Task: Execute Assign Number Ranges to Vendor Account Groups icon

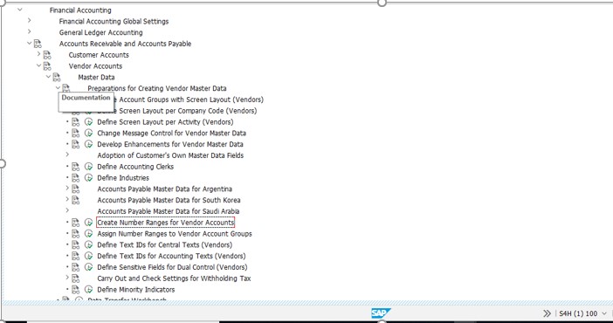Action: click(89, 234)
